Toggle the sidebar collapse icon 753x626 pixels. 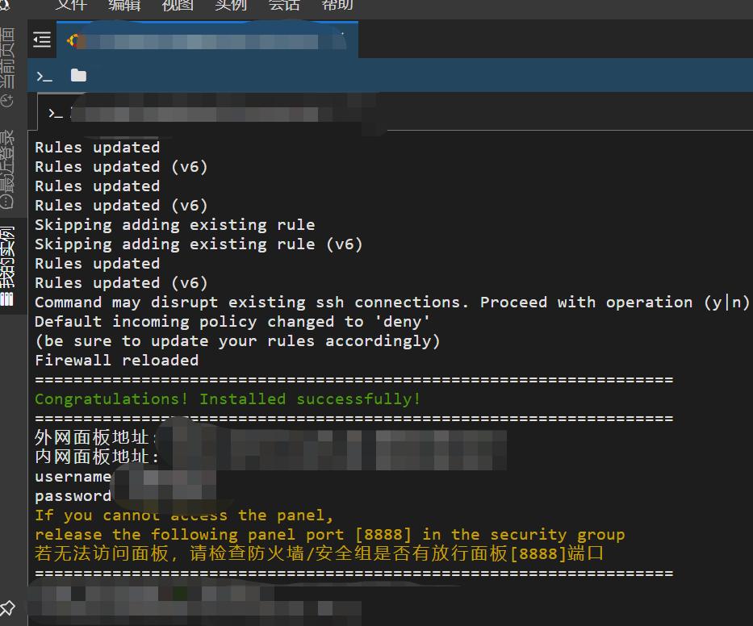pos(42,40)
